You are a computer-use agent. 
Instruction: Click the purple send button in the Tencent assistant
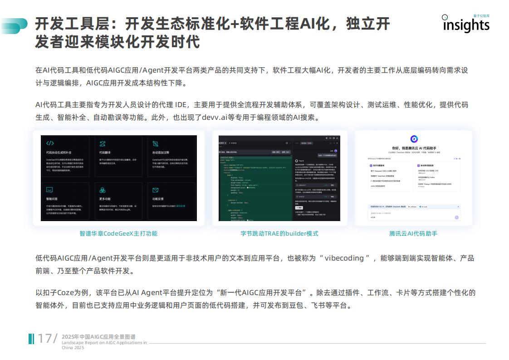(x=457, y=217)
